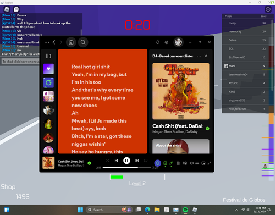Toggle the Roblox chat window icon
This screenshot has height=215, width=275.
(16, 9)
